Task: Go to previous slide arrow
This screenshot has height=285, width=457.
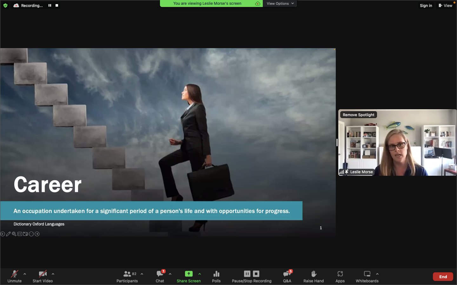Action: tap(3, 234)
